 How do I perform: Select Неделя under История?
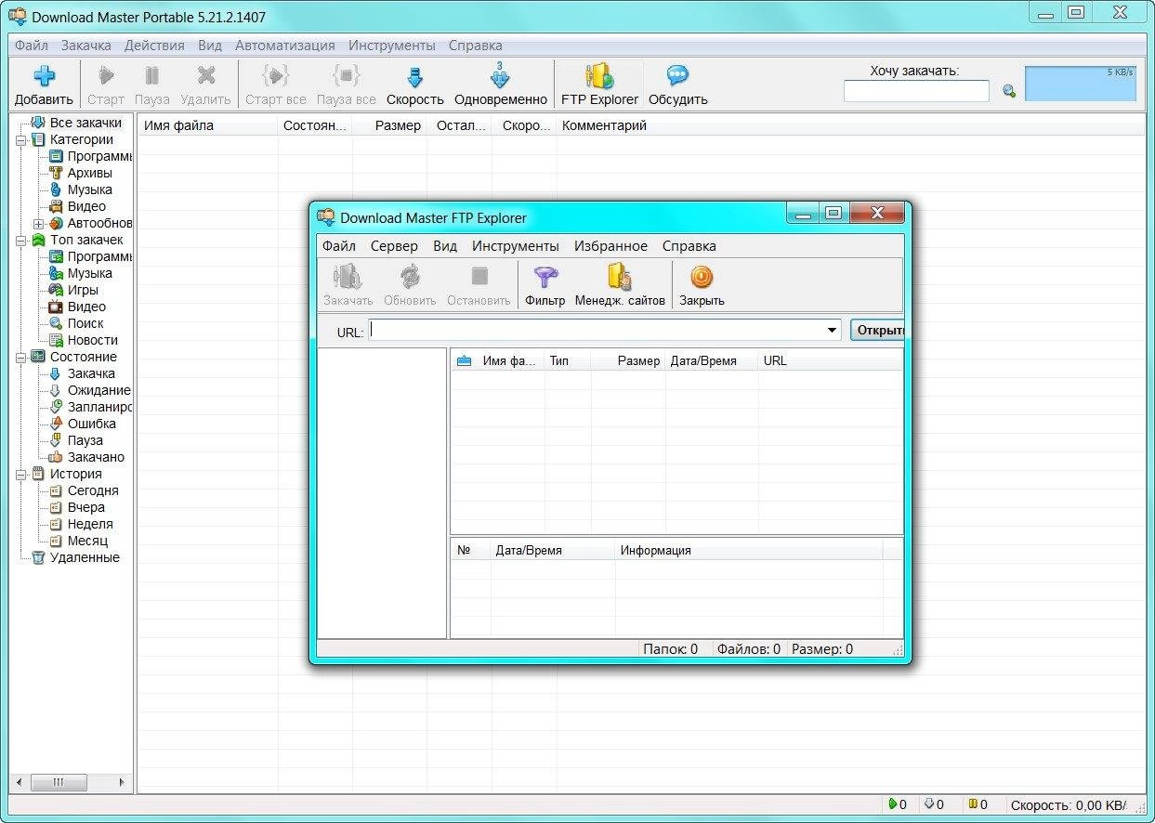[90, 524]
